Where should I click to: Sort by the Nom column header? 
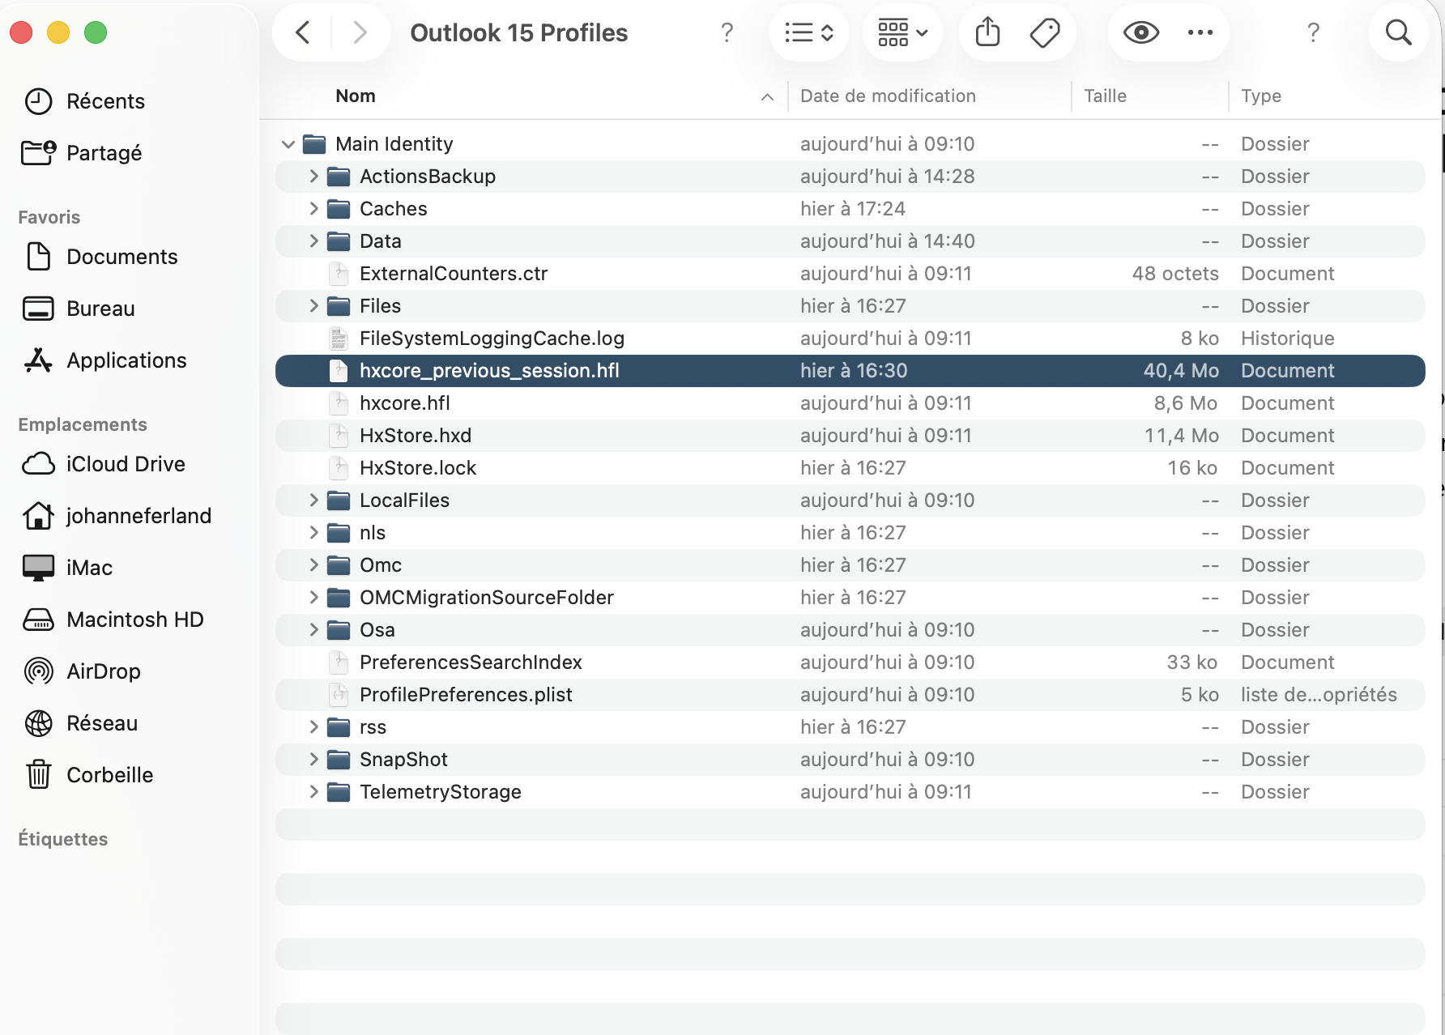tap(356, 96)
